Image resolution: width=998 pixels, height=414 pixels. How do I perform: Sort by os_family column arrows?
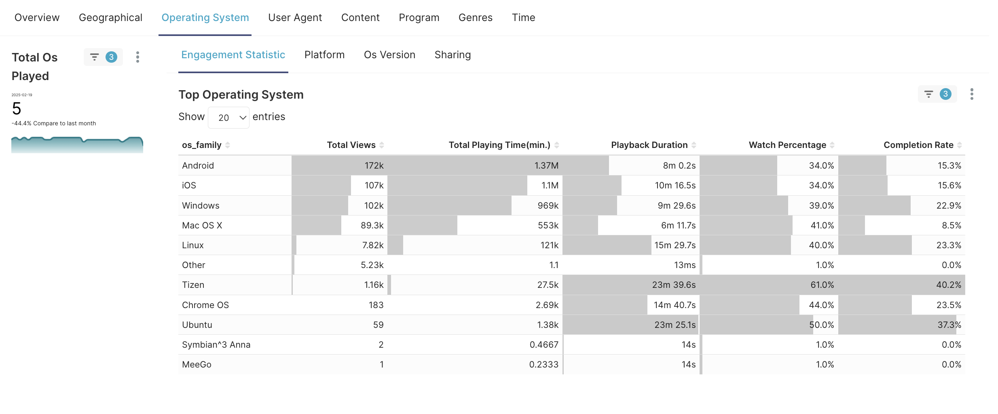point(228,145)
